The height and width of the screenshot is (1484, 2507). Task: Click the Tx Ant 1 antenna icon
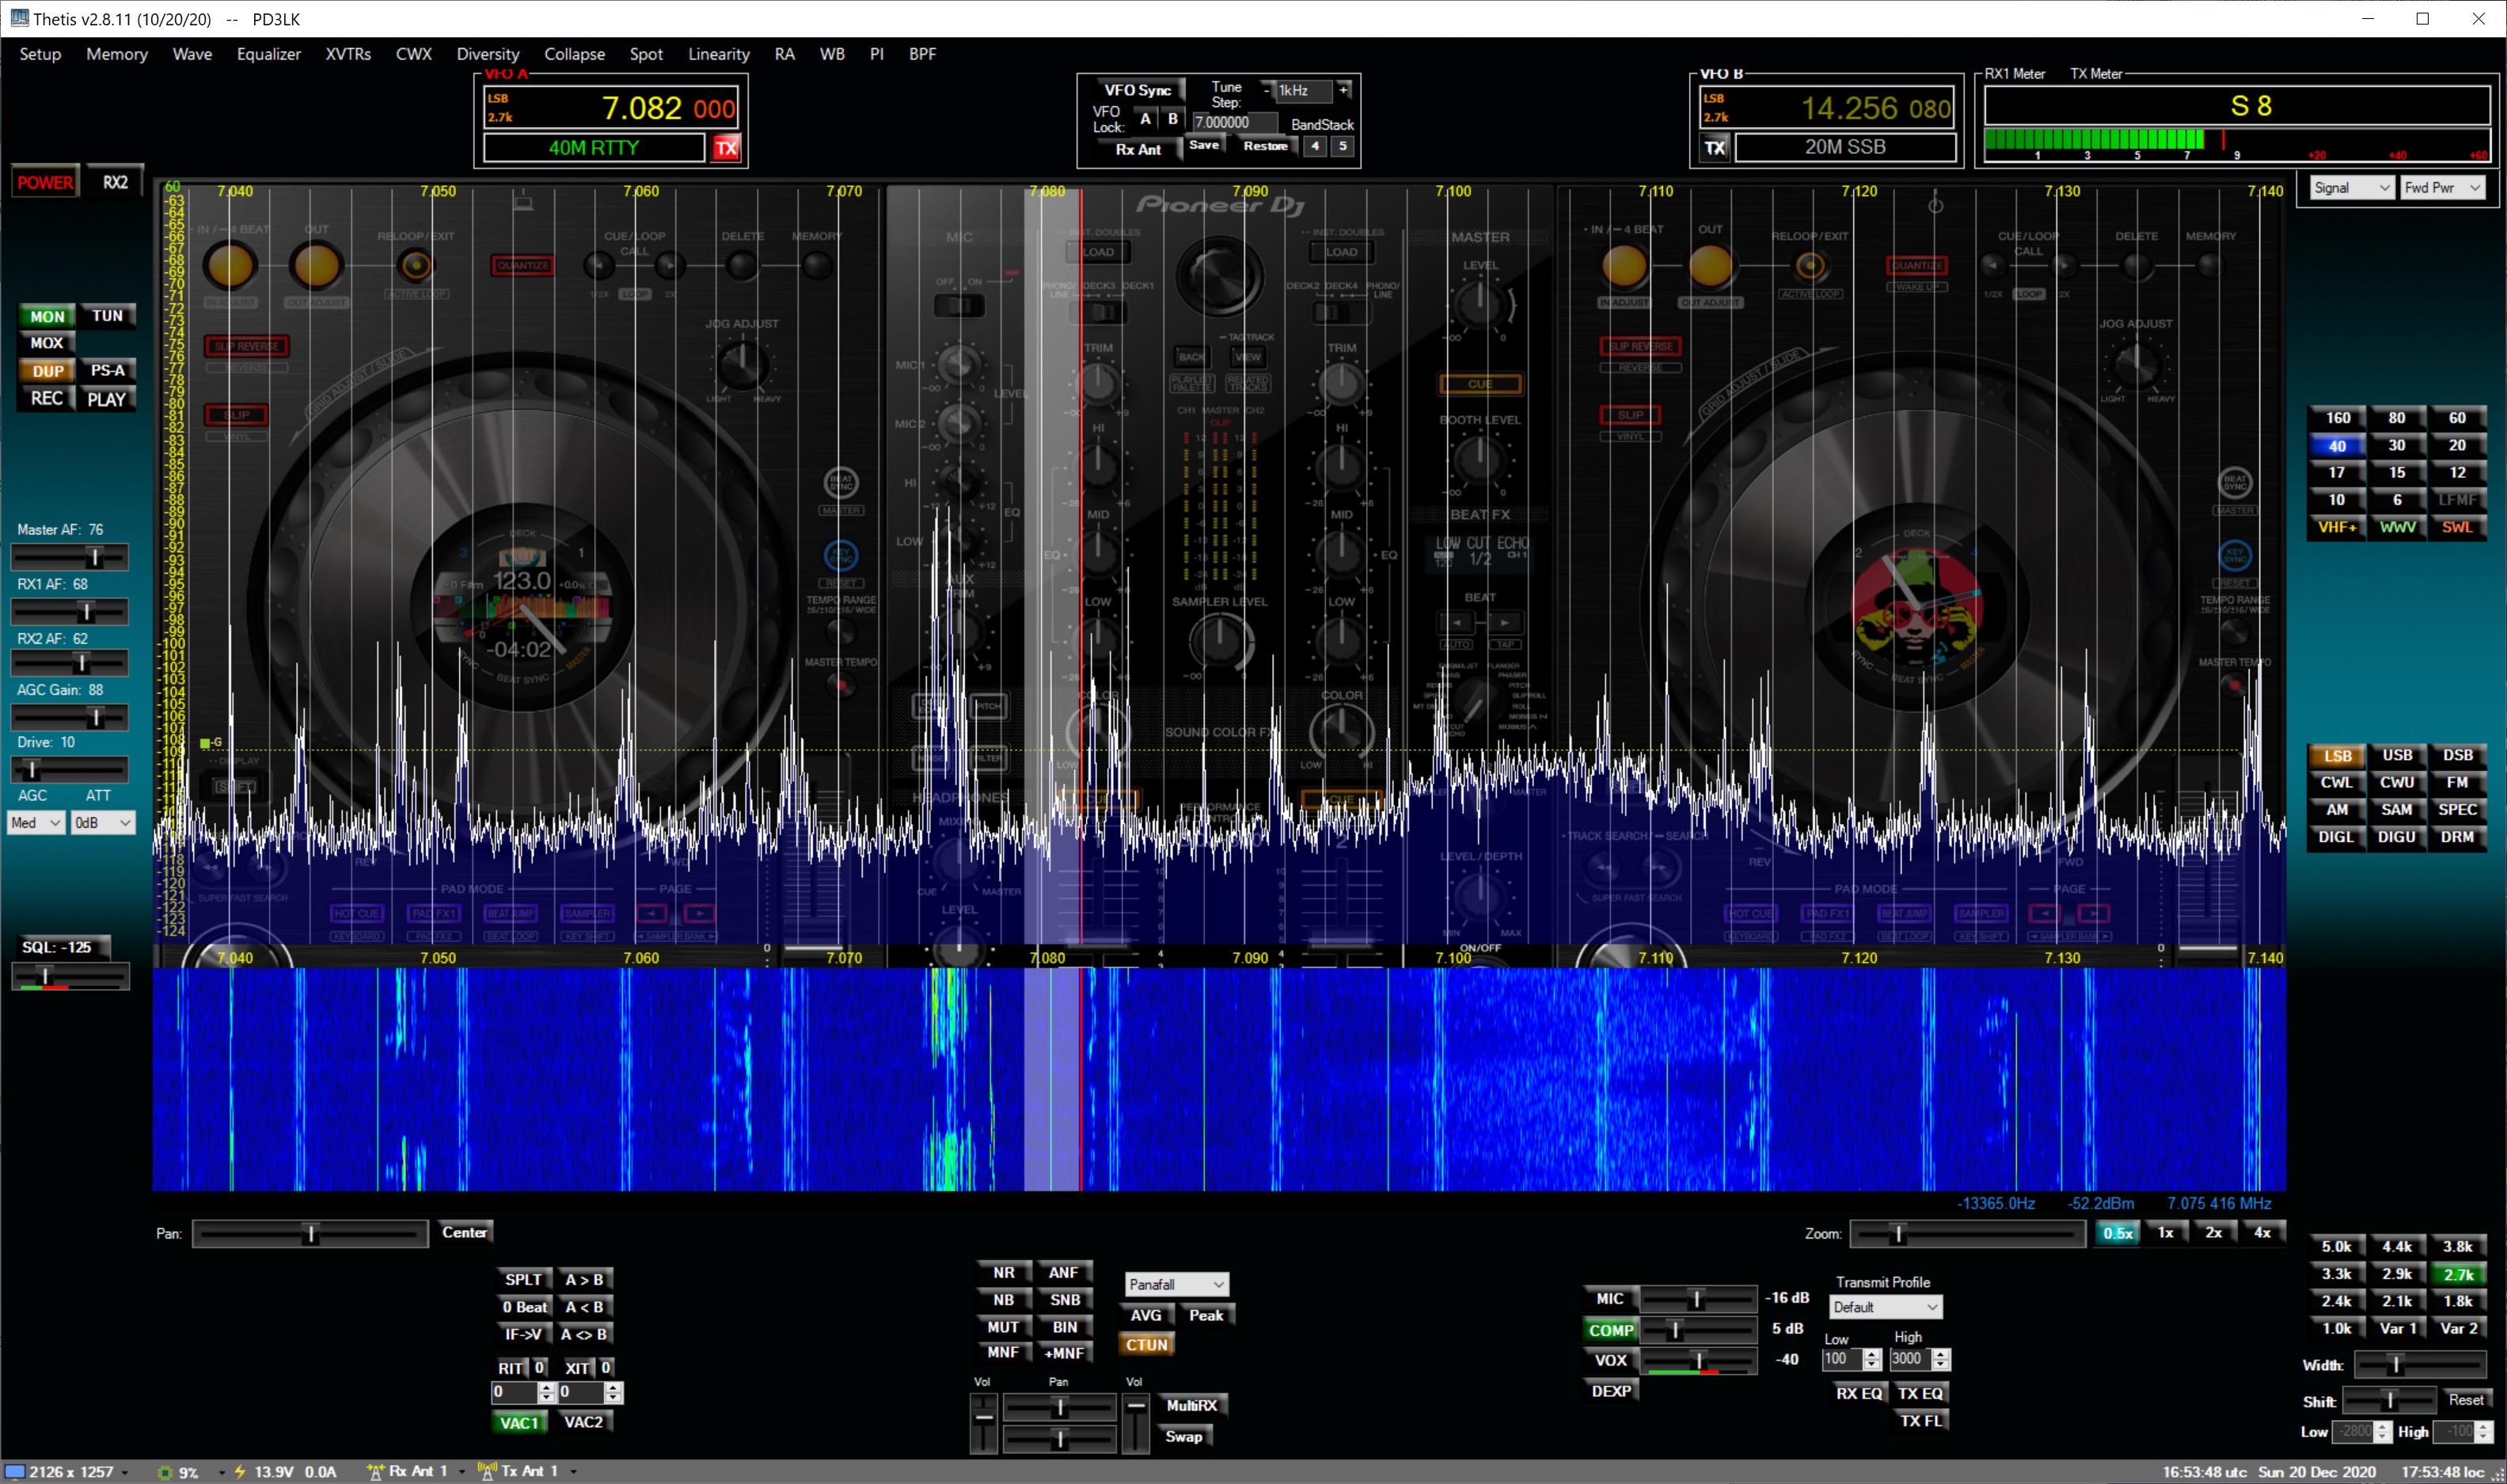click(x=488, y=1471)
